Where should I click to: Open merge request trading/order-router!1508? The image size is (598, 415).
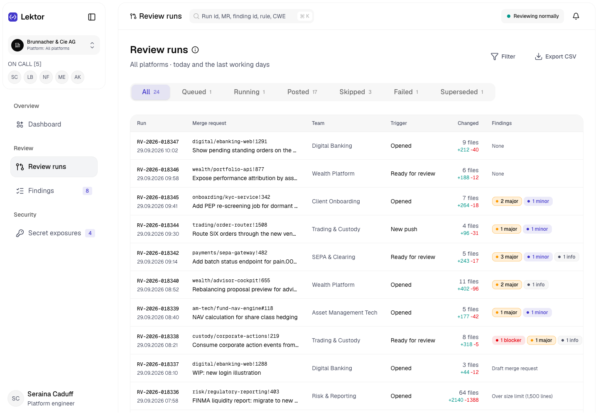point(230,225)
